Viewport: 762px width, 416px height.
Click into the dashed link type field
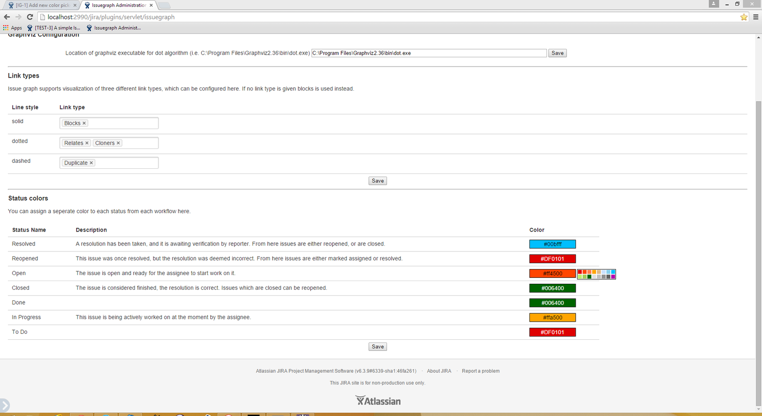coord(109,163)
